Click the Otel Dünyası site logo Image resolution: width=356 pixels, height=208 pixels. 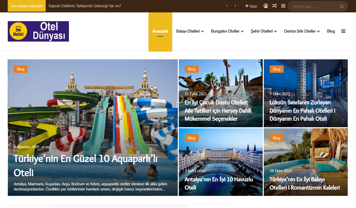38,31
